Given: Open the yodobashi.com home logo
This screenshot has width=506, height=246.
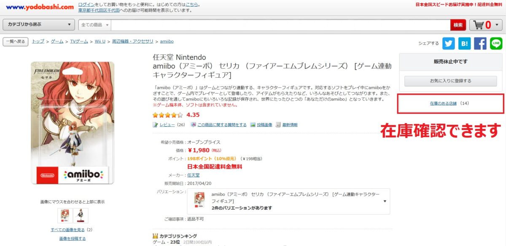Looking at the screenshot, I should coord(40,7).
